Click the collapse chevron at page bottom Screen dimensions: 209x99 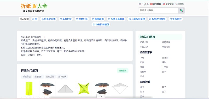click(101, 96)
